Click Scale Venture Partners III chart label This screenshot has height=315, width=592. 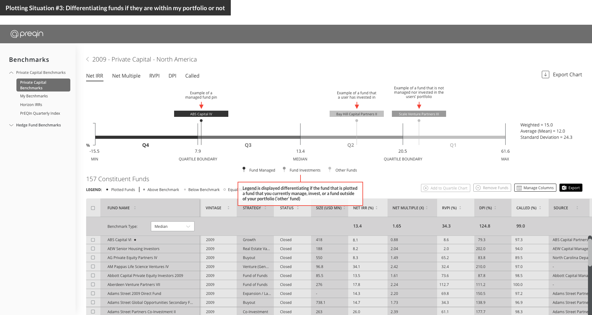click(x=419, y=114)
